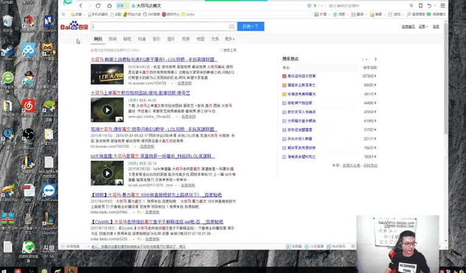Expand the bookmarks bar side arrow
The height and width of the screenshot is (273, 466).
(x=63, y=14)
